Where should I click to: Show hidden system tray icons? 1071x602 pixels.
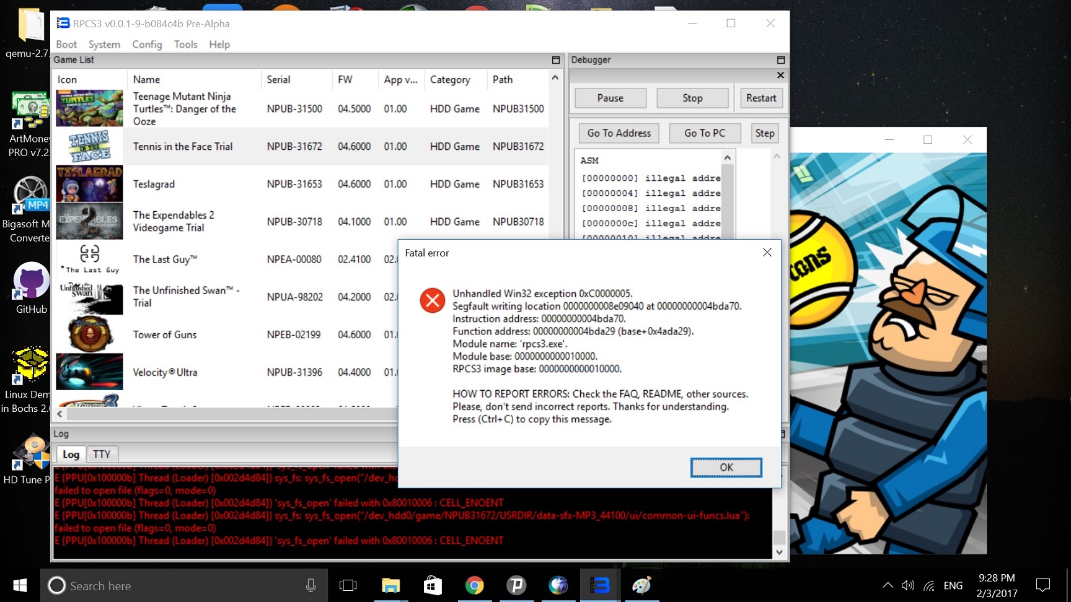pyautogui.click(x=888, y=585)
